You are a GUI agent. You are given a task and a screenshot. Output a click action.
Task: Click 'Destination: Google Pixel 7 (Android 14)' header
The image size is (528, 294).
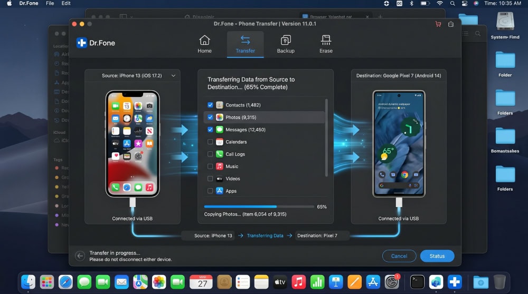click(x=399, y=75)
